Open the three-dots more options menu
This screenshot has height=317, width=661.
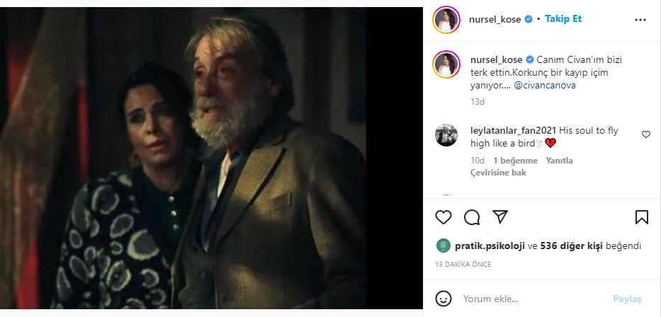(640, 20)
